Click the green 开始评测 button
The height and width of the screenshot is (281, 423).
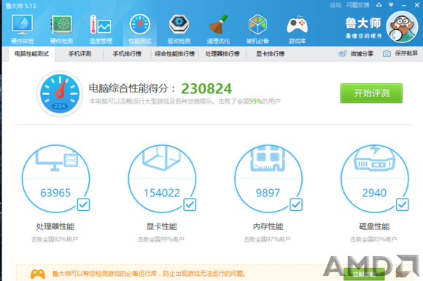point(371,93)
